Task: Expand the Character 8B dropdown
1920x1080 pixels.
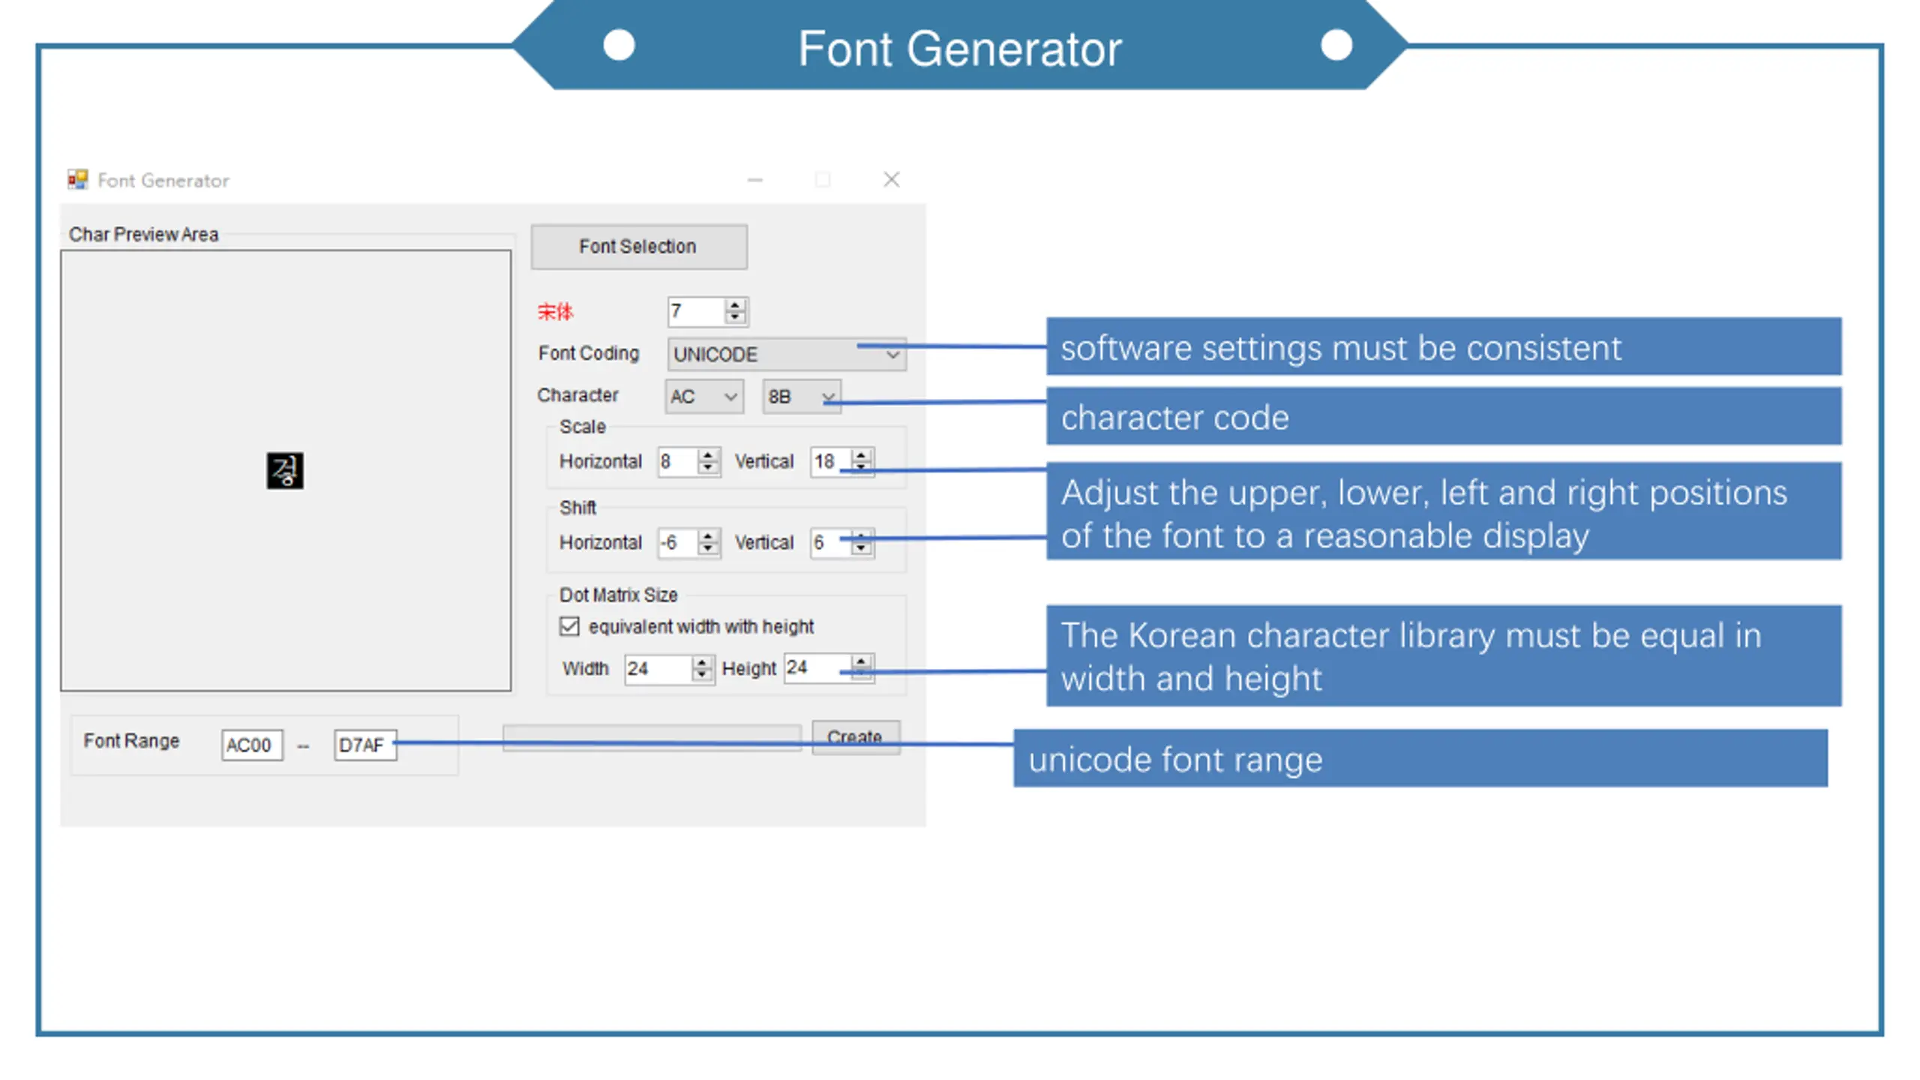Action: point(801,397)
